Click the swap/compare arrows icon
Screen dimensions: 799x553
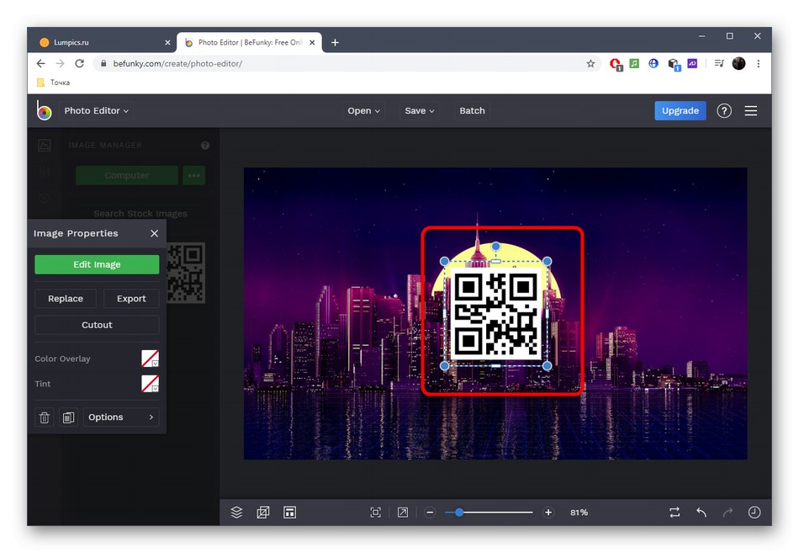click(675, 513)
